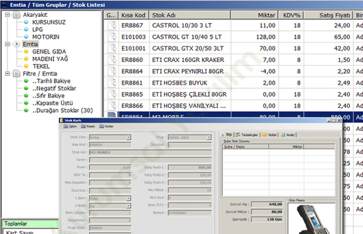This screenshot has width=363, height=234.
Task: Click the Stok Adı input field
Action: 151,153
